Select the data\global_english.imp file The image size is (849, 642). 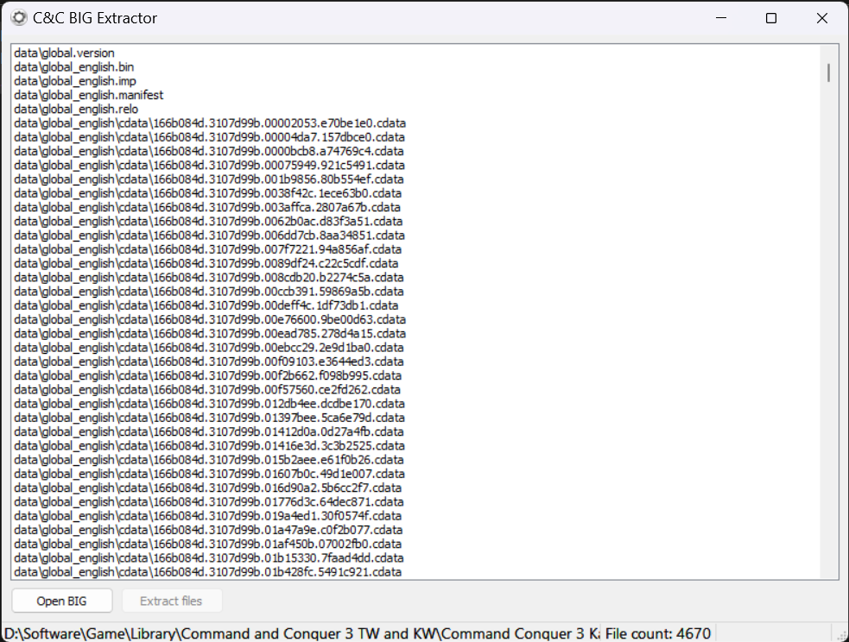[74, 81]
